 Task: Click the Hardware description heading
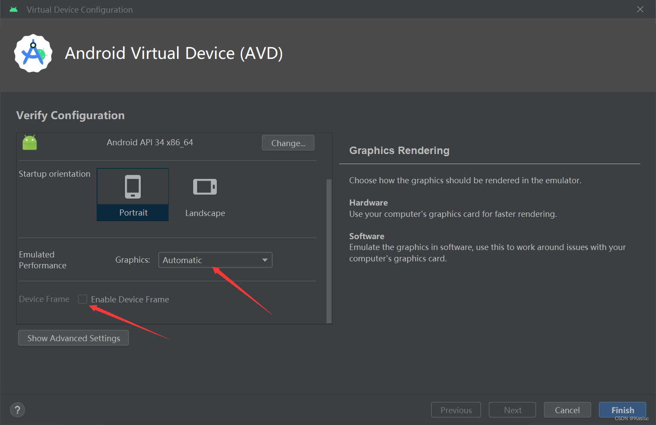point(368,202)
